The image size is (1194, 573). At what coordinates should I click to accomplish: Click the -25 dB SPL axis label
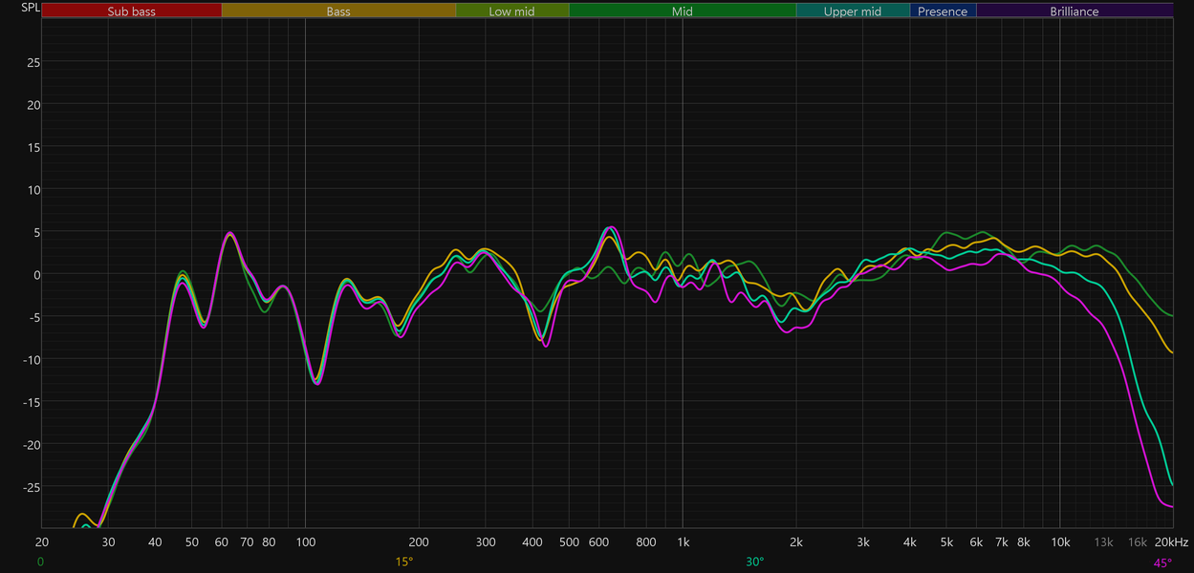click(31, 487)
